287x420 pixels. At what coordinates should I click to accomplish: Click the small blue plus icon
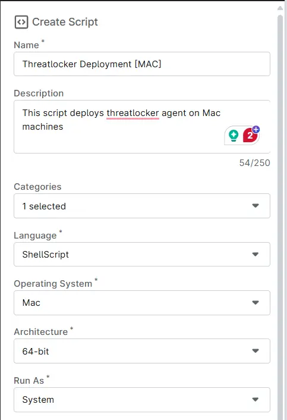point(256,130)
